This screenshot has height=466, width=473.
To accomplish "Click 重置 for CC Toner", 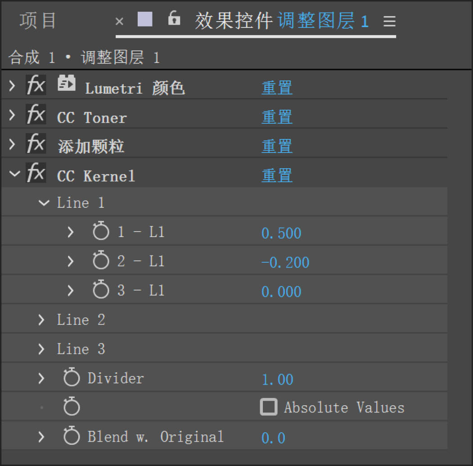I will click(x=277, y=117).
